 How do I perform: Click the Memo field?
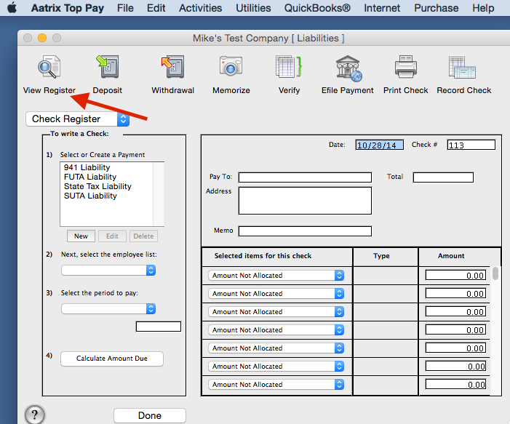pos(305,231)
